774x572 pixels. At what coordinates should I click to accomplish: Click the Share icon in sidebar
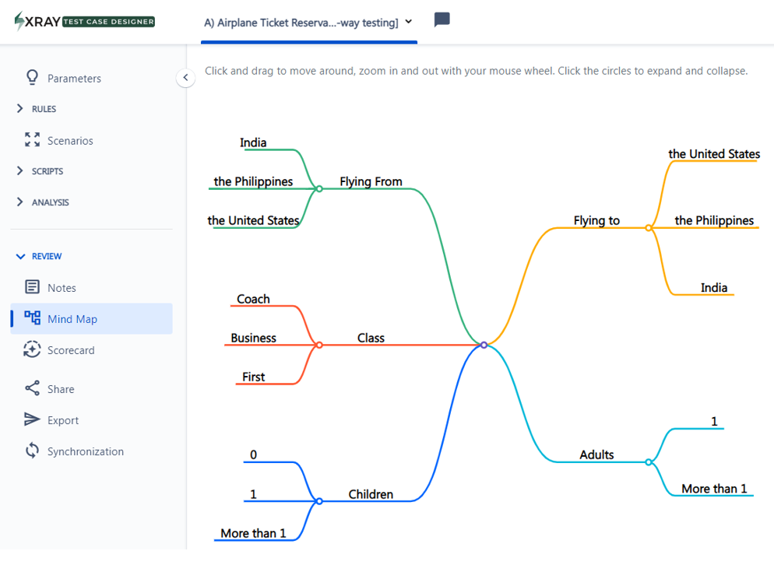tap(32, 388)
